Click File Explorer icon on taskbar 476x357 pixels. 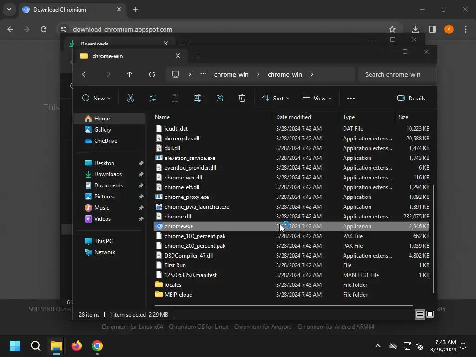click(56, 346)
